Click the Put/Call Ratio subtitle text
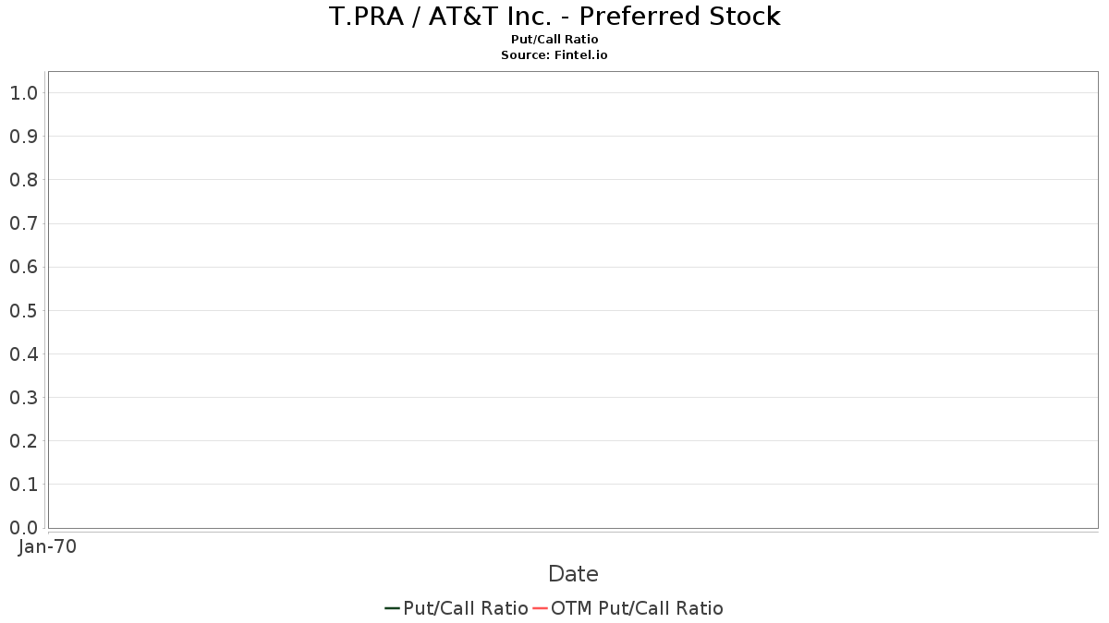Image resolution: width=1109 pixels, height=623 pixels. (554, 40)
